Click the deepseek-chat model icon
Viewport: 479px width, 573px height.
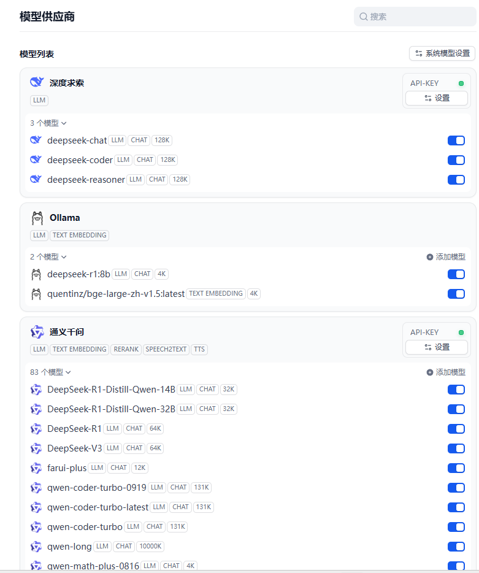click(x=36, y=140)
